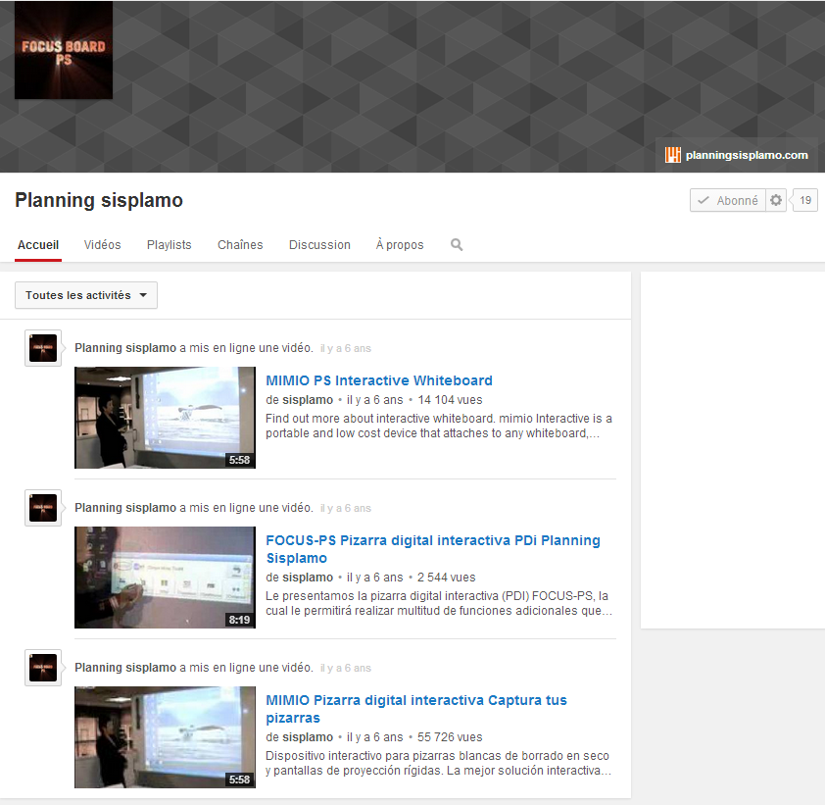
Task: Select the Discussion tab
Action: tap(319, 245)
